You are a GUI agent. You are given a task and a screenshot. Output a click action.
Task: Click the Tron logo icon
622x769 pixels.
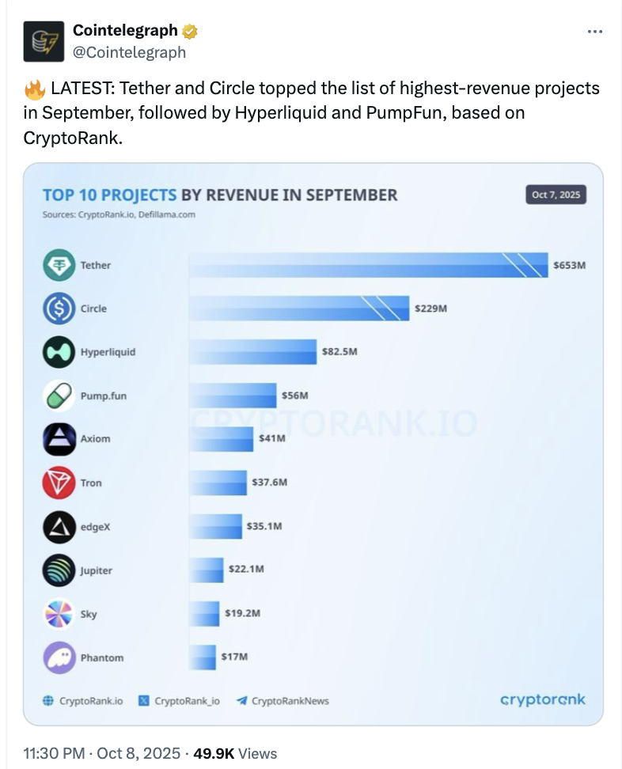(59, 483)
